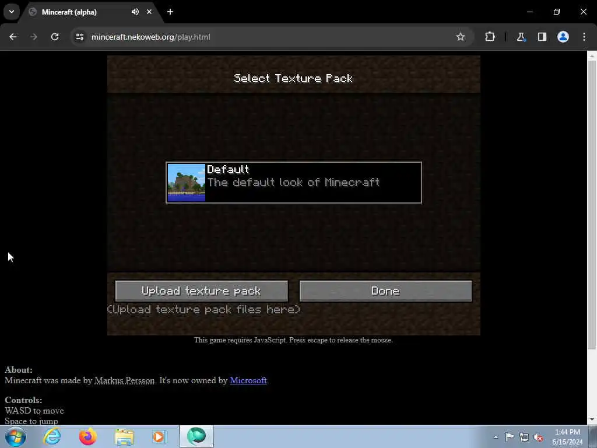Open the taskbar clock showing 1:44 PM
The image size is (597, 448).
click(x=567, y=437)
